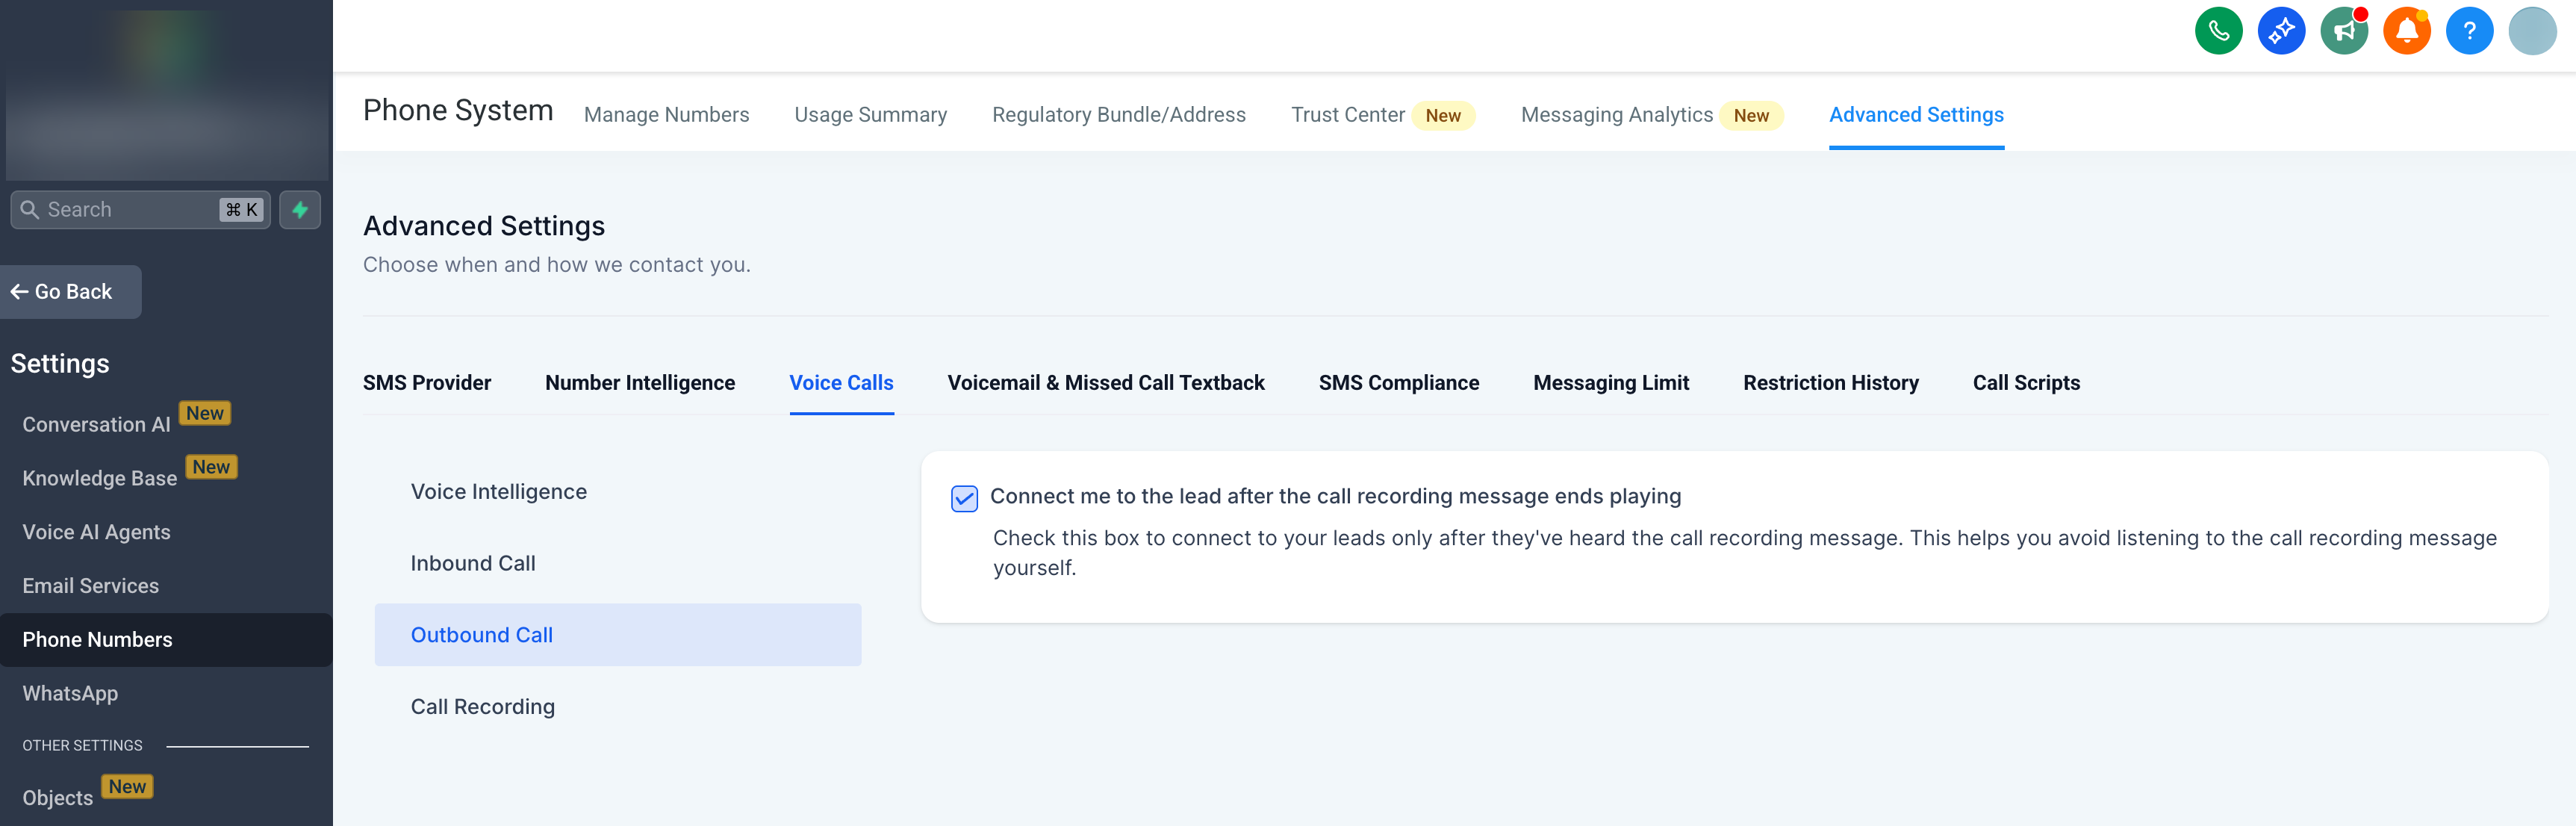Uncheck the connect after recording message checkbox
The width and height of the screenshot is (2576, 826).
[964, 498]
